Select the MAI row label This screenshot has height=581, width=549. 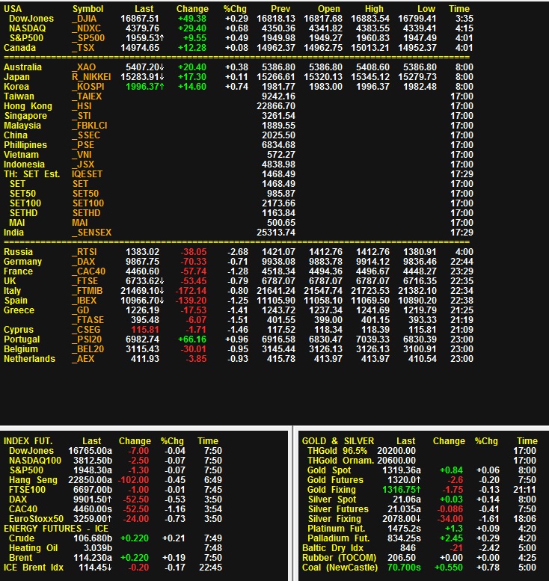(x=17, y=223)
